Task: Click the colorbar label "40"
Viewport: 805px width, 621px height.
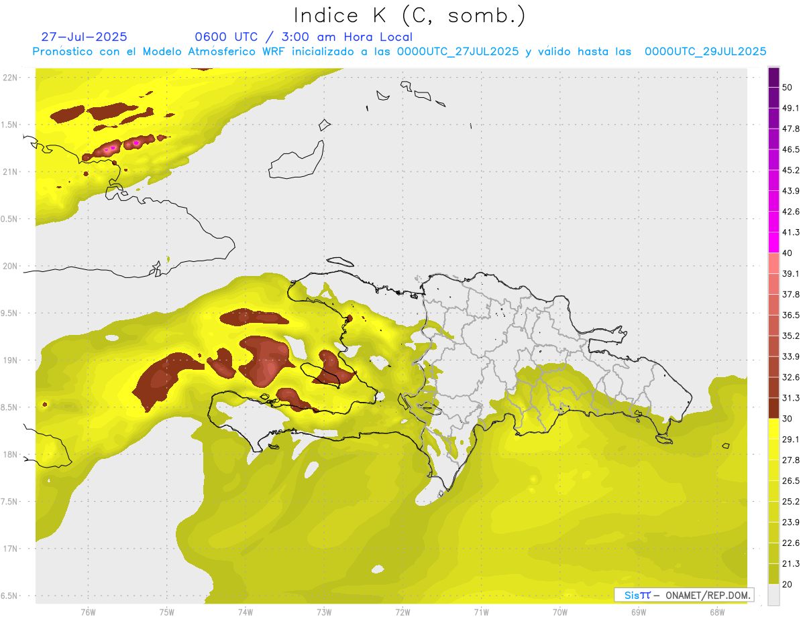Action: [788, 253]
